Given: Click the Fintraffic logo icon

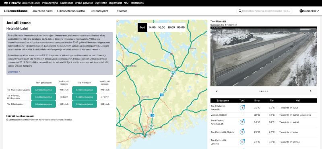Looking at the screenshot, I should 6,3.
